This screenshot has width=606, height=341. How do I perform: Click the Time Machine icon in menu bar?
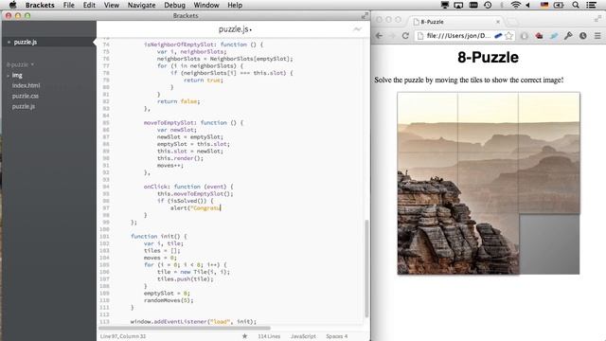tap(488, 5)
